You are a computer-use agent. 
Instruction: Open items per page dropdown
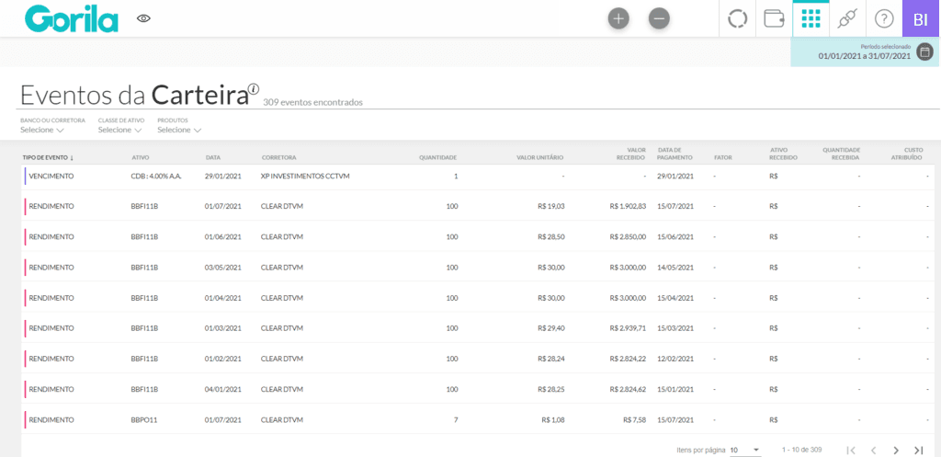point(744,450)
